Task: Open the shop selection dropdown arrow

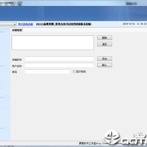Action: [15, 24]
